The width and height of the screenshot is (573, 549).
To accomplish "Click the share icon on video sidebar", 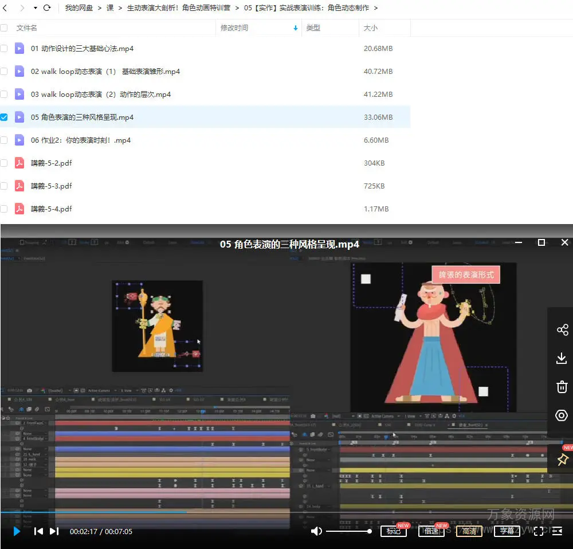I will 562,330.
